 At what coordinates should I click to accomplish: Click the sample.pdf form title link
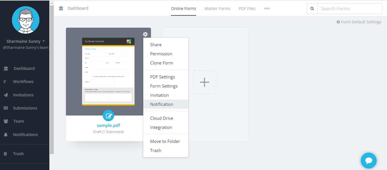click(x=108, y=126)
